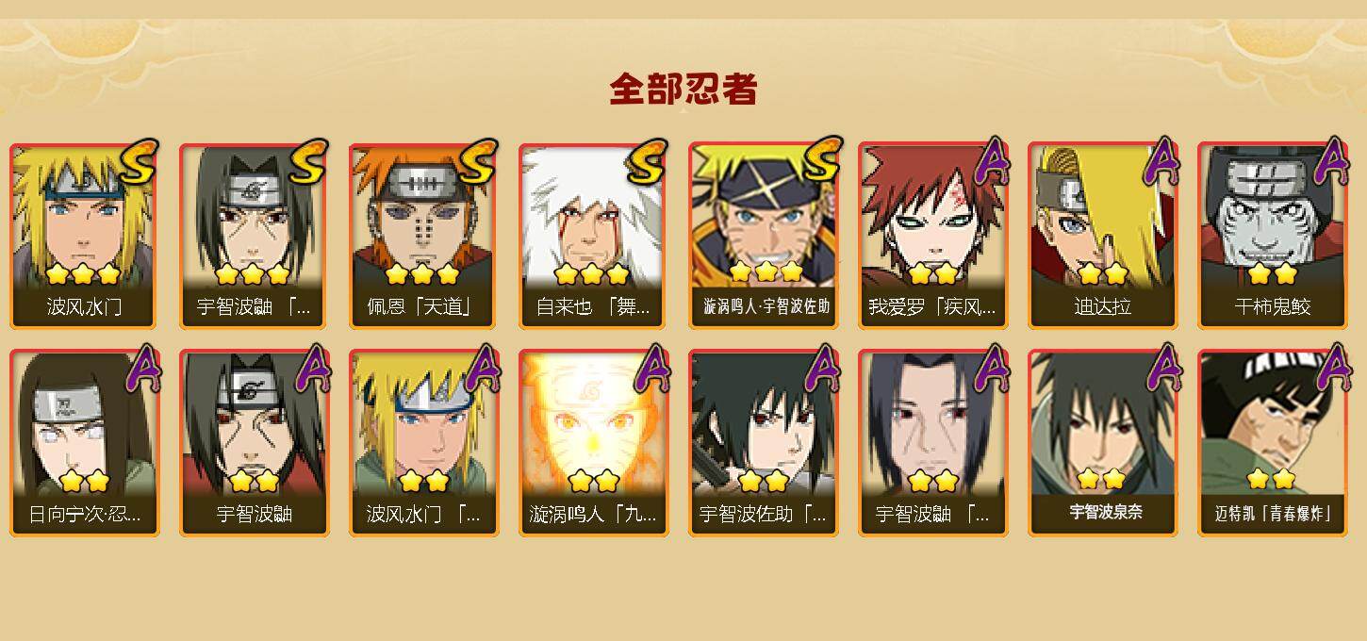The width and height of the screenshot is (1367, 641).
Task: Click the name label of the last 宇智波鼬「… card
Action: tap(932, 515)
